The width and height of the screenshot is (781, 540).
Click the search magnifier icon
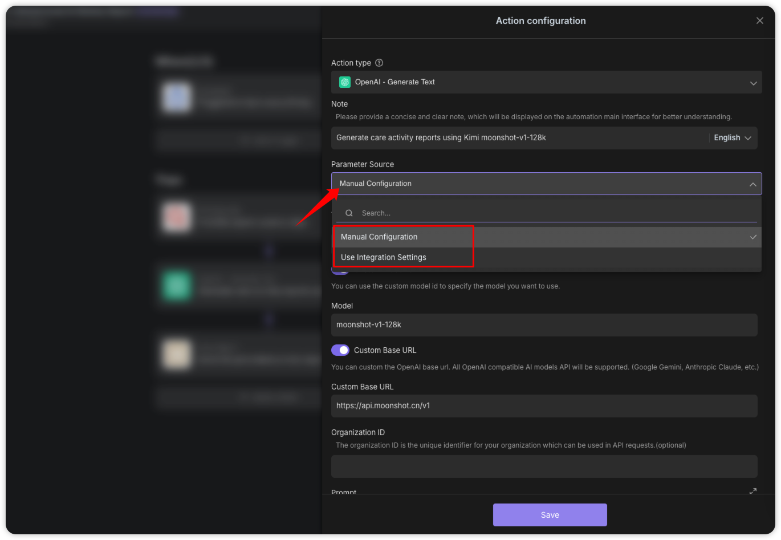click(x=349, y=213)
